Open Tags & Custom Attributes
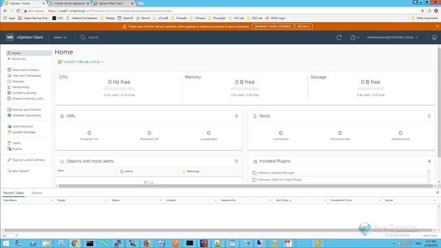The image size is (441, 248). point(28,160)
